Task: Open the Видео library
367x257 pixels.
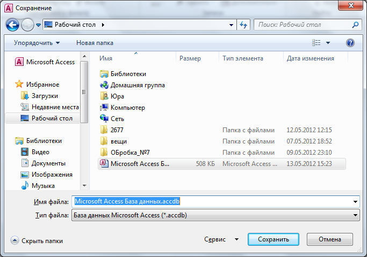Action: [35, 152]
